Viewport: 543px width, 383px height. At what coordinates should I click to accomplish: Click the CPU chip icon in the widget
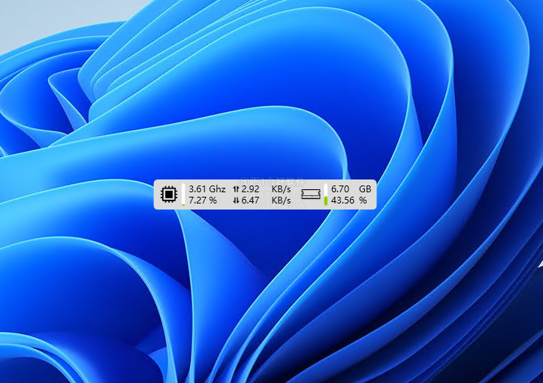click(x=169, y=195)
